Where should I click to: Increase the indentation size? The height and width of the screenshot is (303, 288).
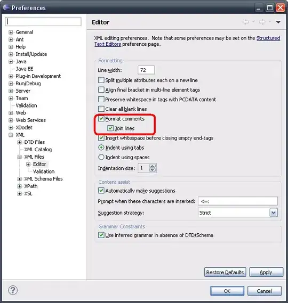(153, 166)
